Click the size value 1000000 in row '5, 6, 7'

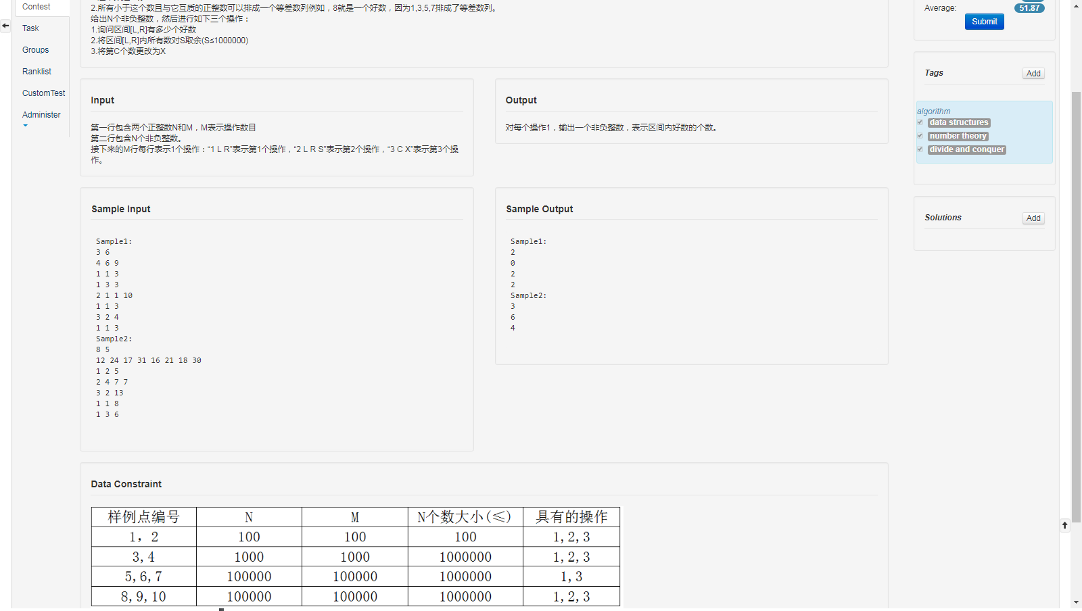(465, 577)
